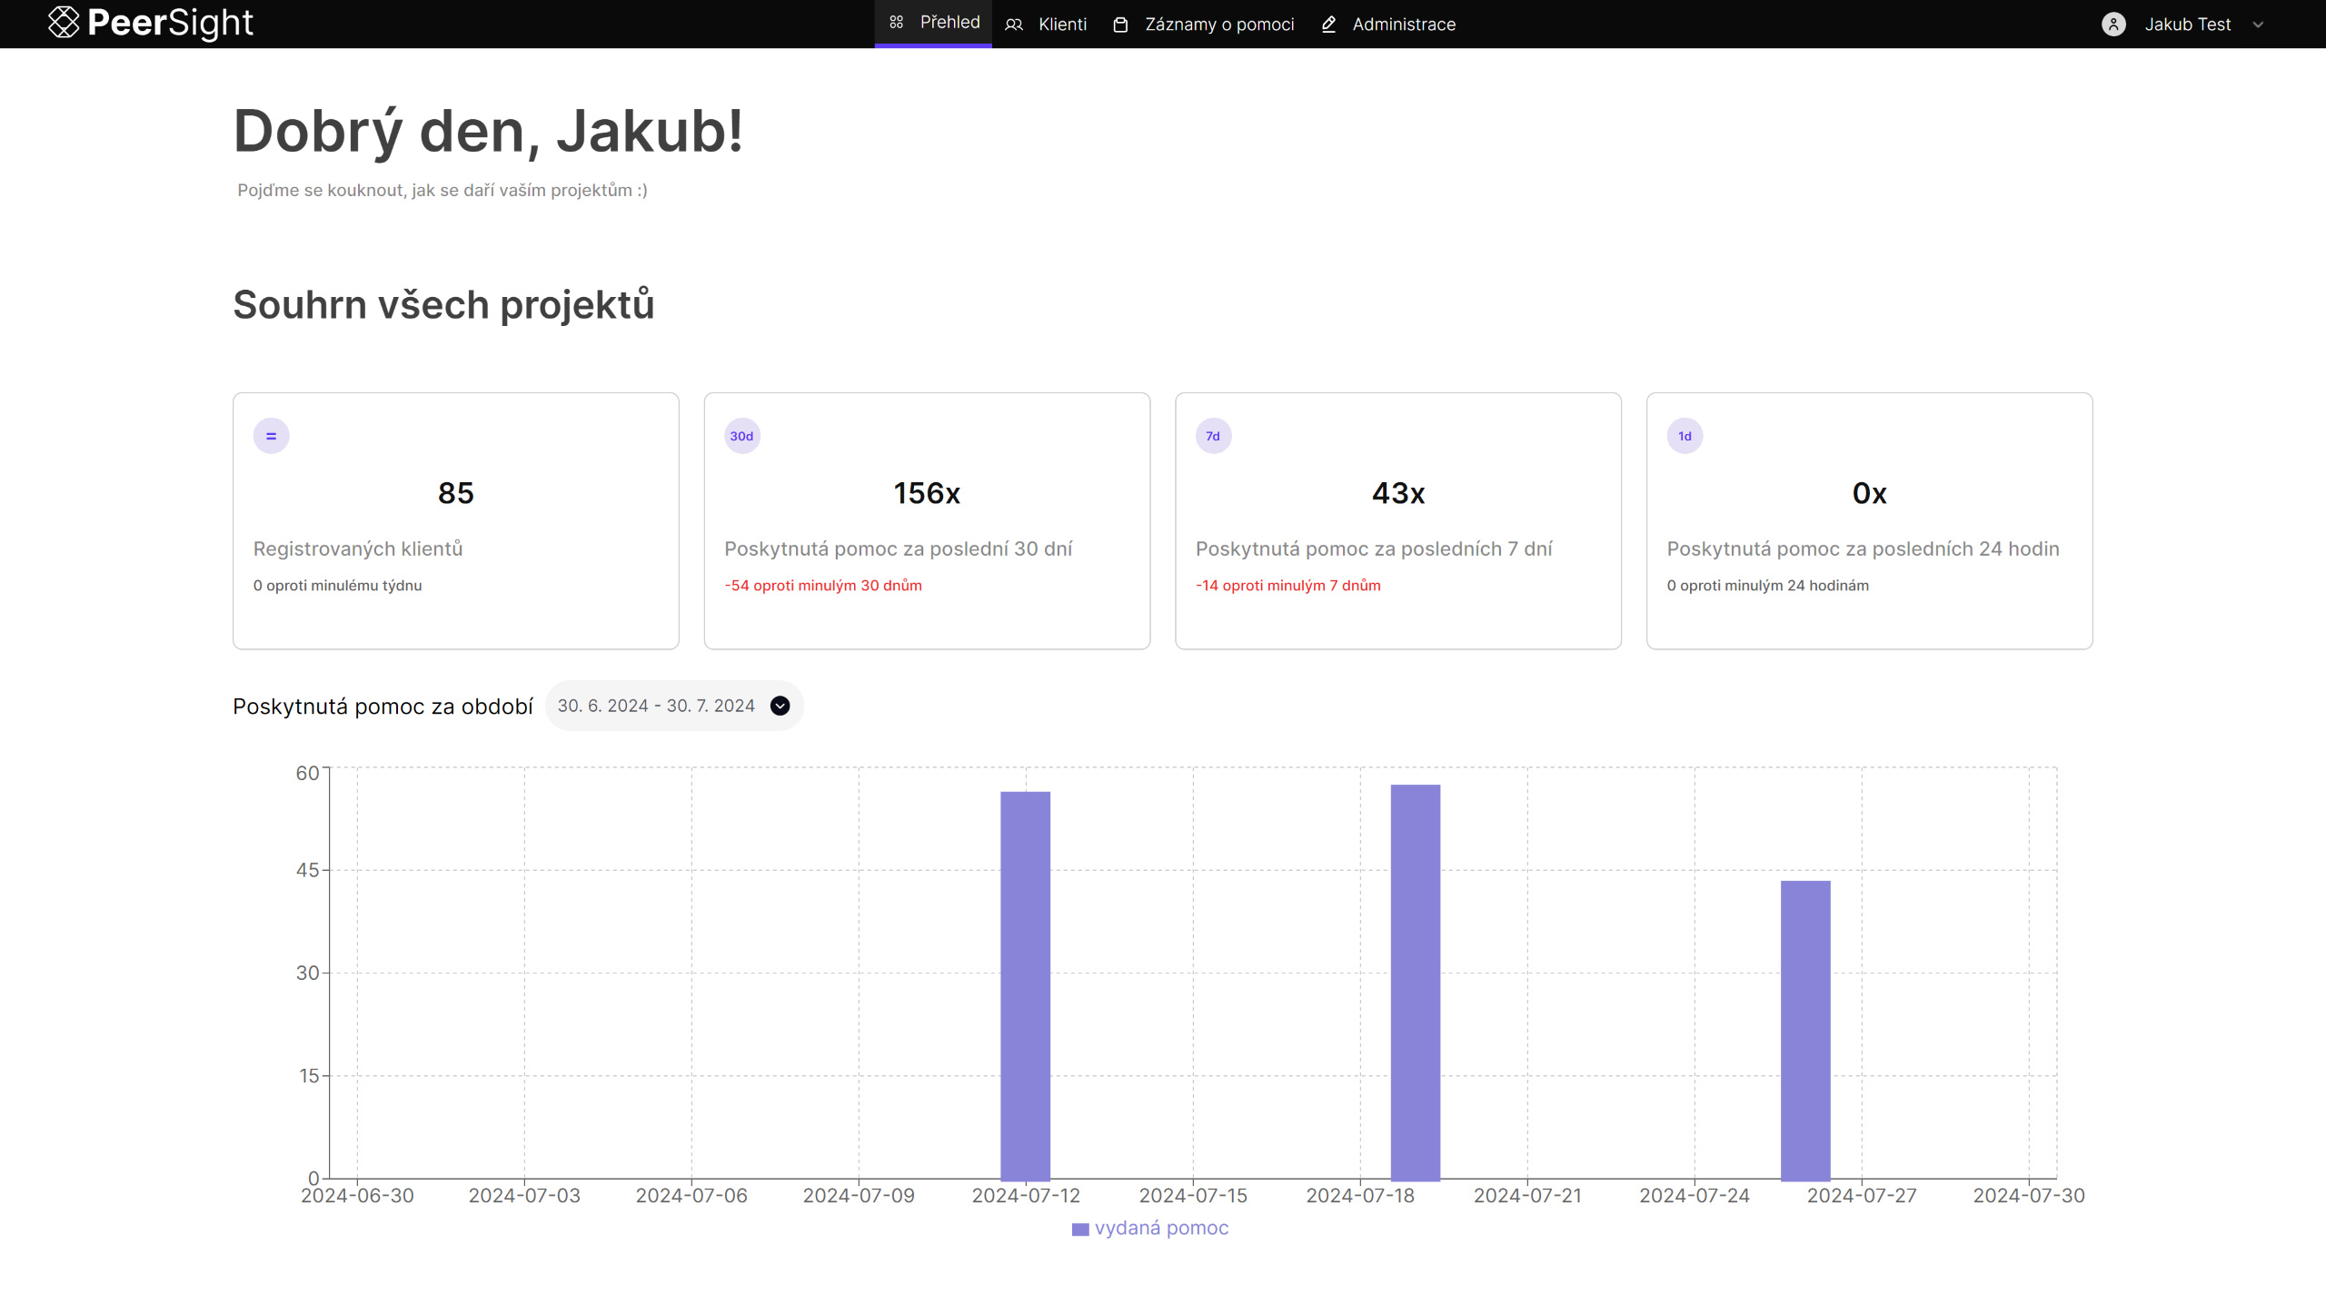Toggle the vydaná pomoc legend swatch
The height and width of the screenshot is (1295, 2326).
[1079, 1229]
